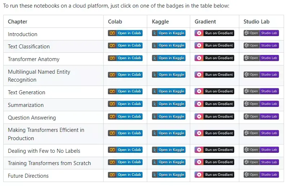Run Transformer Anatomy on Gradient
This screenshot has height=186, width=288.
pyautogui.click(x=214, y=58)
